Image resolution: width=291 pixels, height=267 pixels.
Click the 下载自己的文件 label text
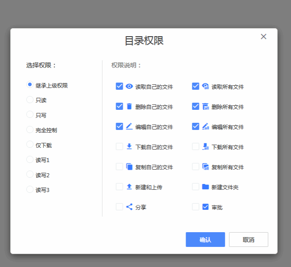(x=154, y=147)
